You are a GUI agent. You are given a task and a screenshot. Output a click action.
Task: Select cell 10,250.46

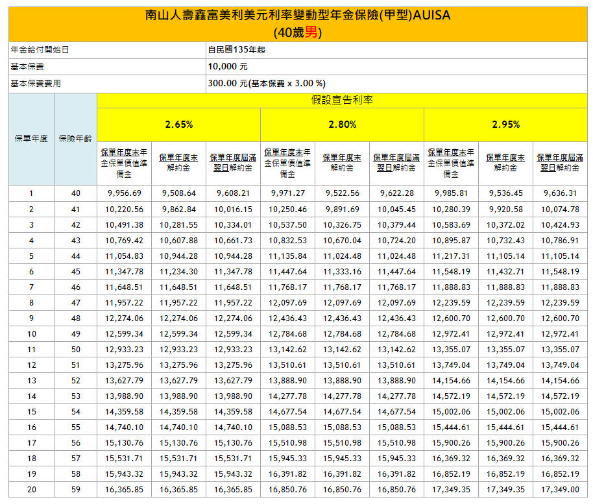click(287, 210)
